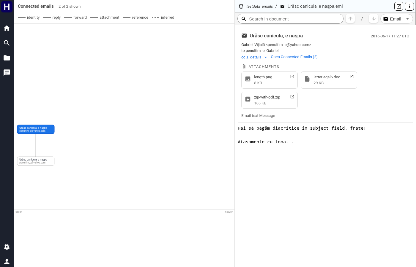Click the zip-with-pdf.zip file name
This screenshot has width=416, height=267.
click(x=267, y=97)
